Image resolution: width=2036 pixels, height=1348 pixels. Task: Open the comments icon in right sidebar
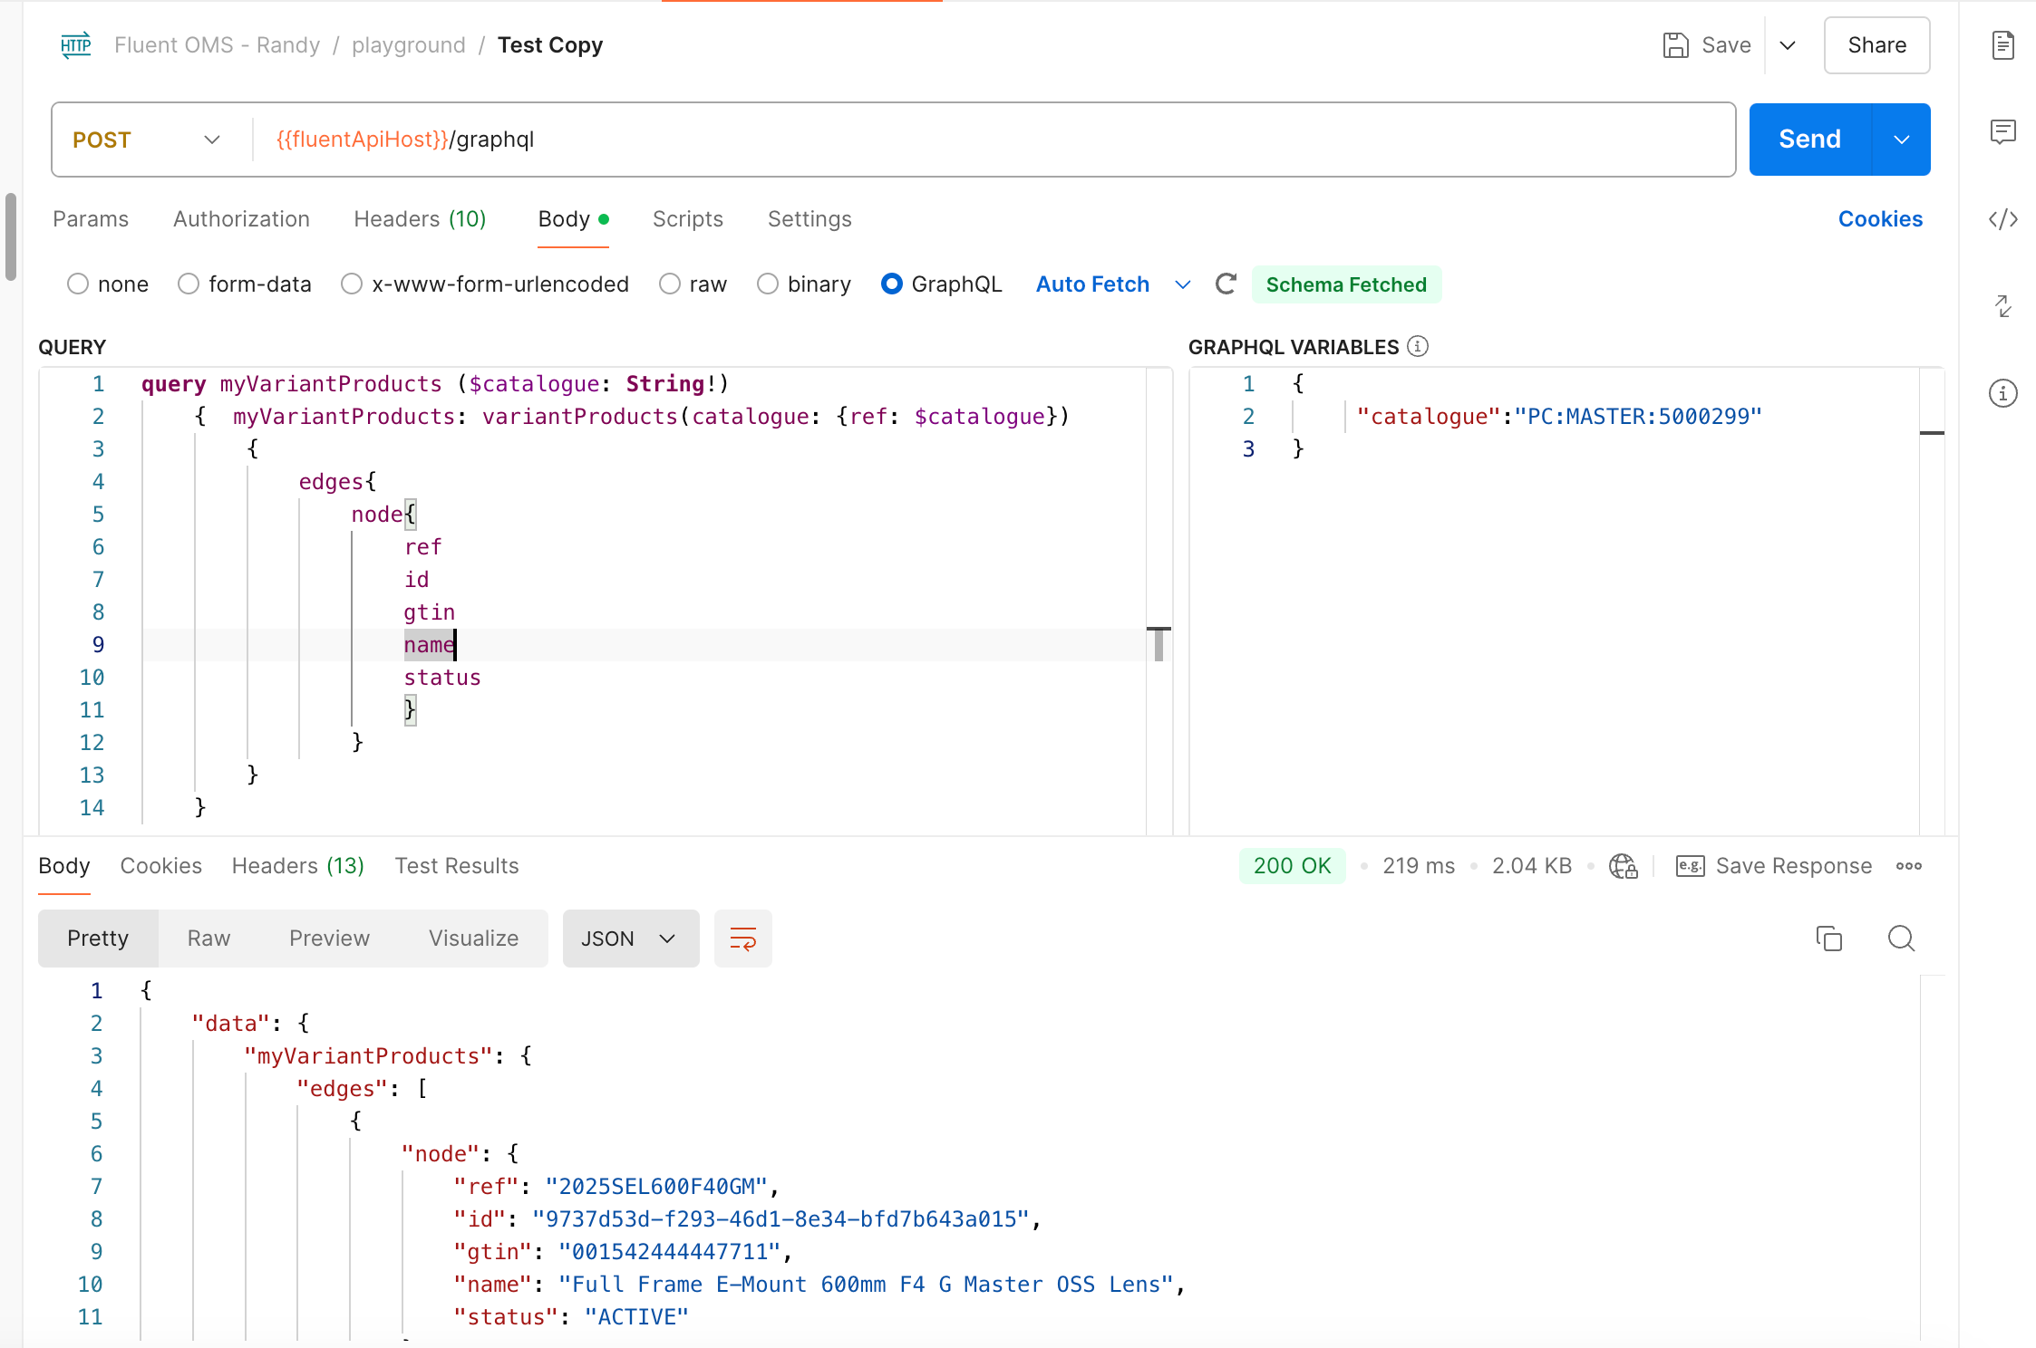pyautogui.click(x=2002, y=132)
